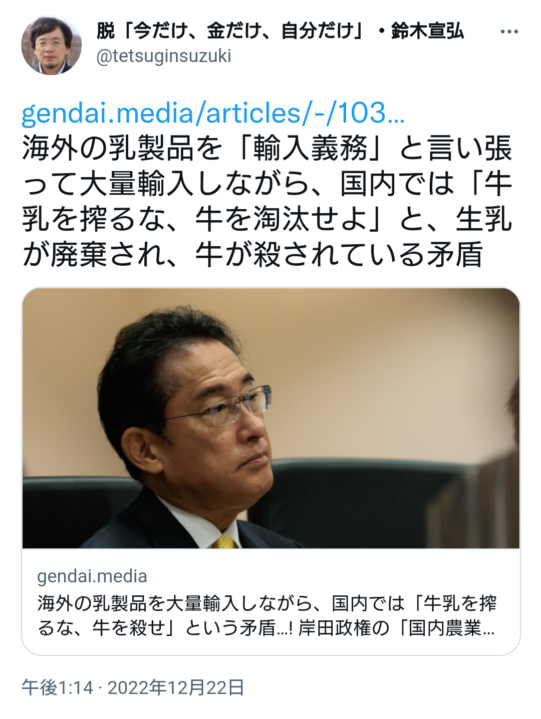Open the @tetsuginsuzuki handle
The image size is (541, 719).
pos(163,56)
